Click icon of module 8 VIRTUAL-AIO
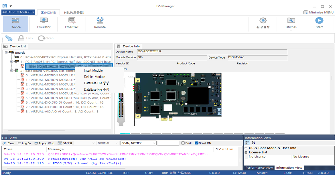The height and width of the screenshot is (175, 335). click(22, 111)
